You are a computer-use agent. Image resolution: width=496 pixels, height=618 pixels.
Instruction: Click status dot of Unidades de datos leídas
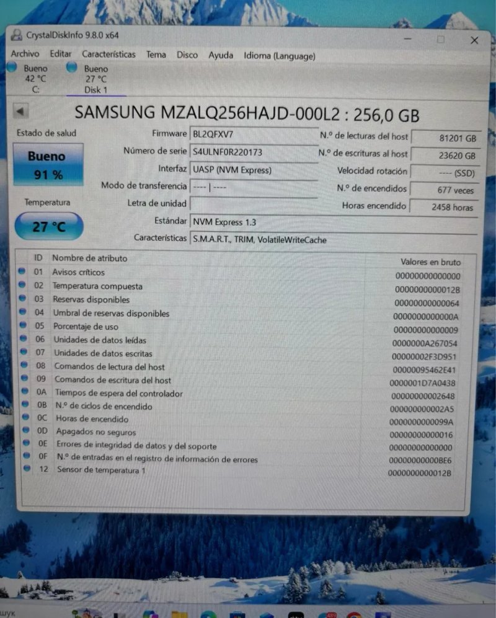tap(24, 338)
